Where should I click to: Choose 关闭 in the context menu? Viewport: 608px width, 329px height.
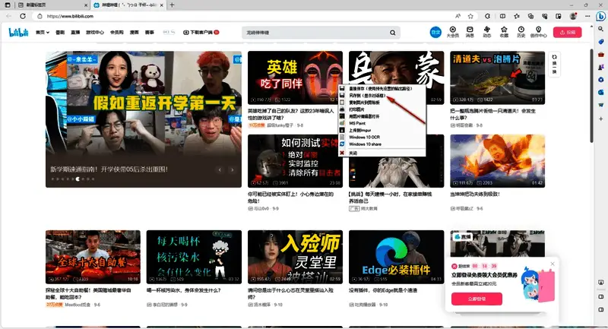(382, 153)
